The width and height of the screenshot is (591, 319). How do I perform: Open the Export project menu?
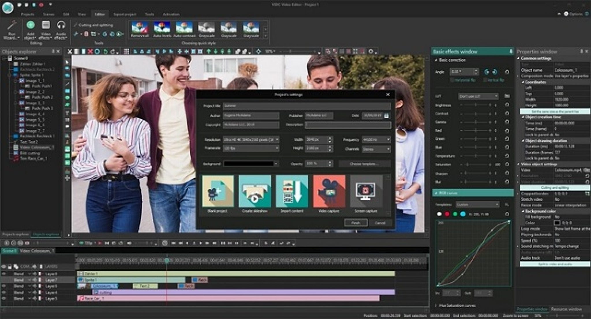click(x=124, y=14)
